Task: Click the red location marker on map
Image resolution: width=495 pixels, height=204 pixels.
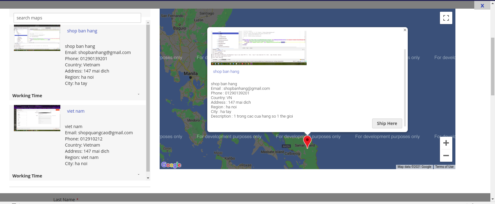Action: click(307, 141)
